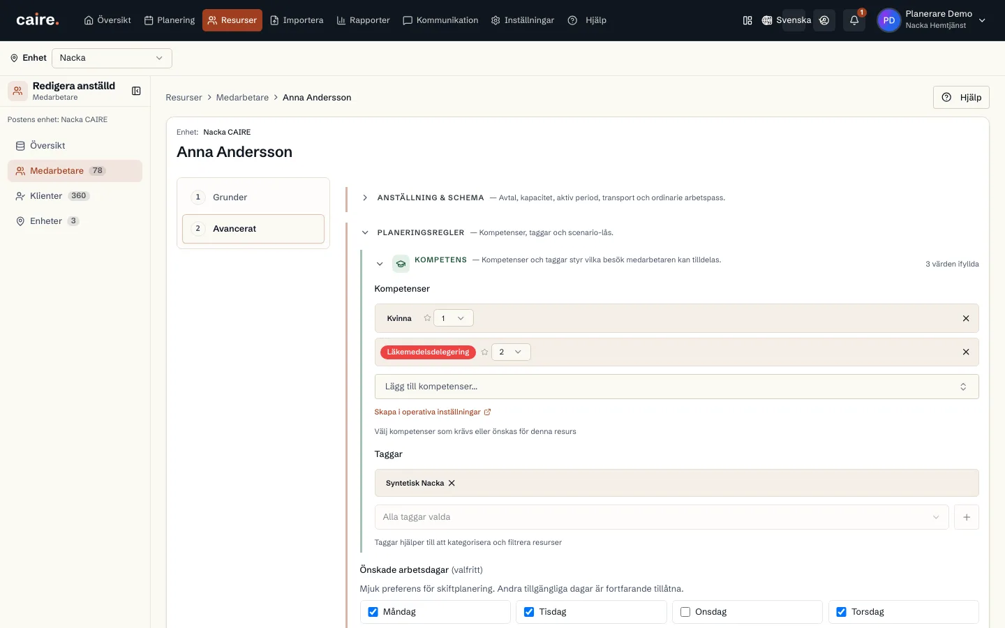Open Hjälp in top navigation
Viewport: 1005px width, 628px height.
[587, 20]
